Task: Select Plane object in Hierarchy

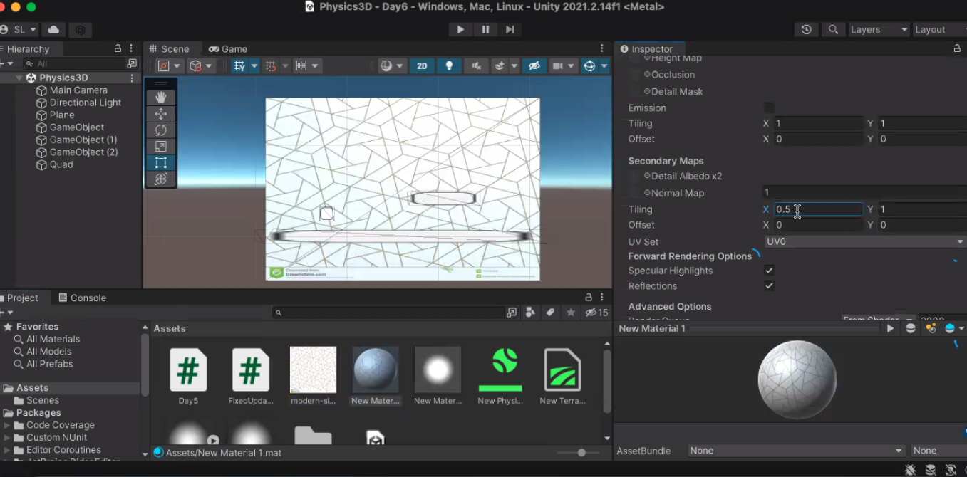Action: tap(62, 115)
